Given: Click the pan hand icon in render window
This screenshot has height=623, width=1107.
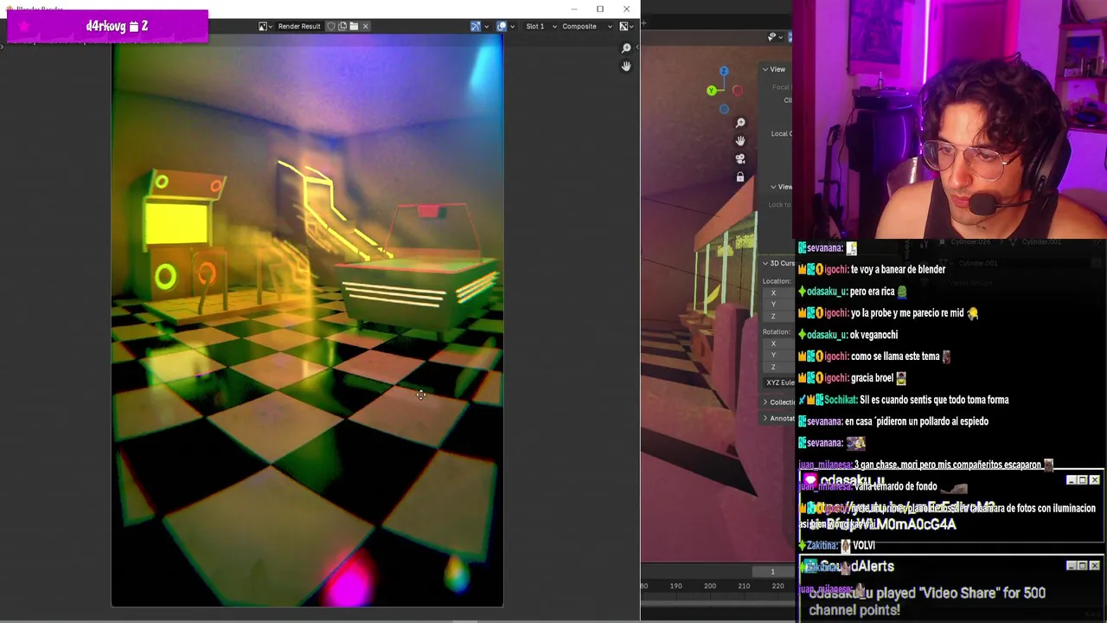Looking at the screenshot, I should [626, 66].
